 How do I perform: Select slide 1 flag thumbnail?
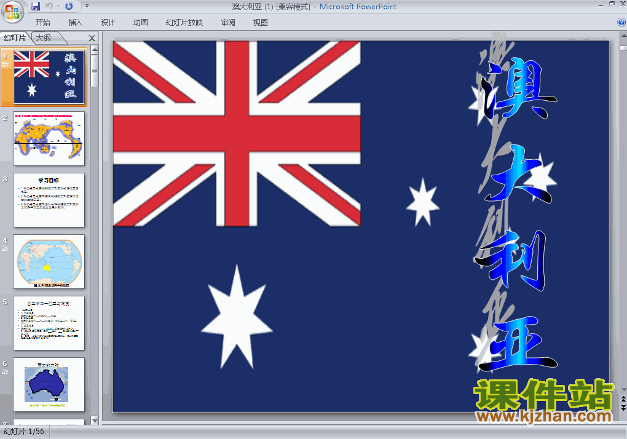pyautogui.click(x=49, y=77)
